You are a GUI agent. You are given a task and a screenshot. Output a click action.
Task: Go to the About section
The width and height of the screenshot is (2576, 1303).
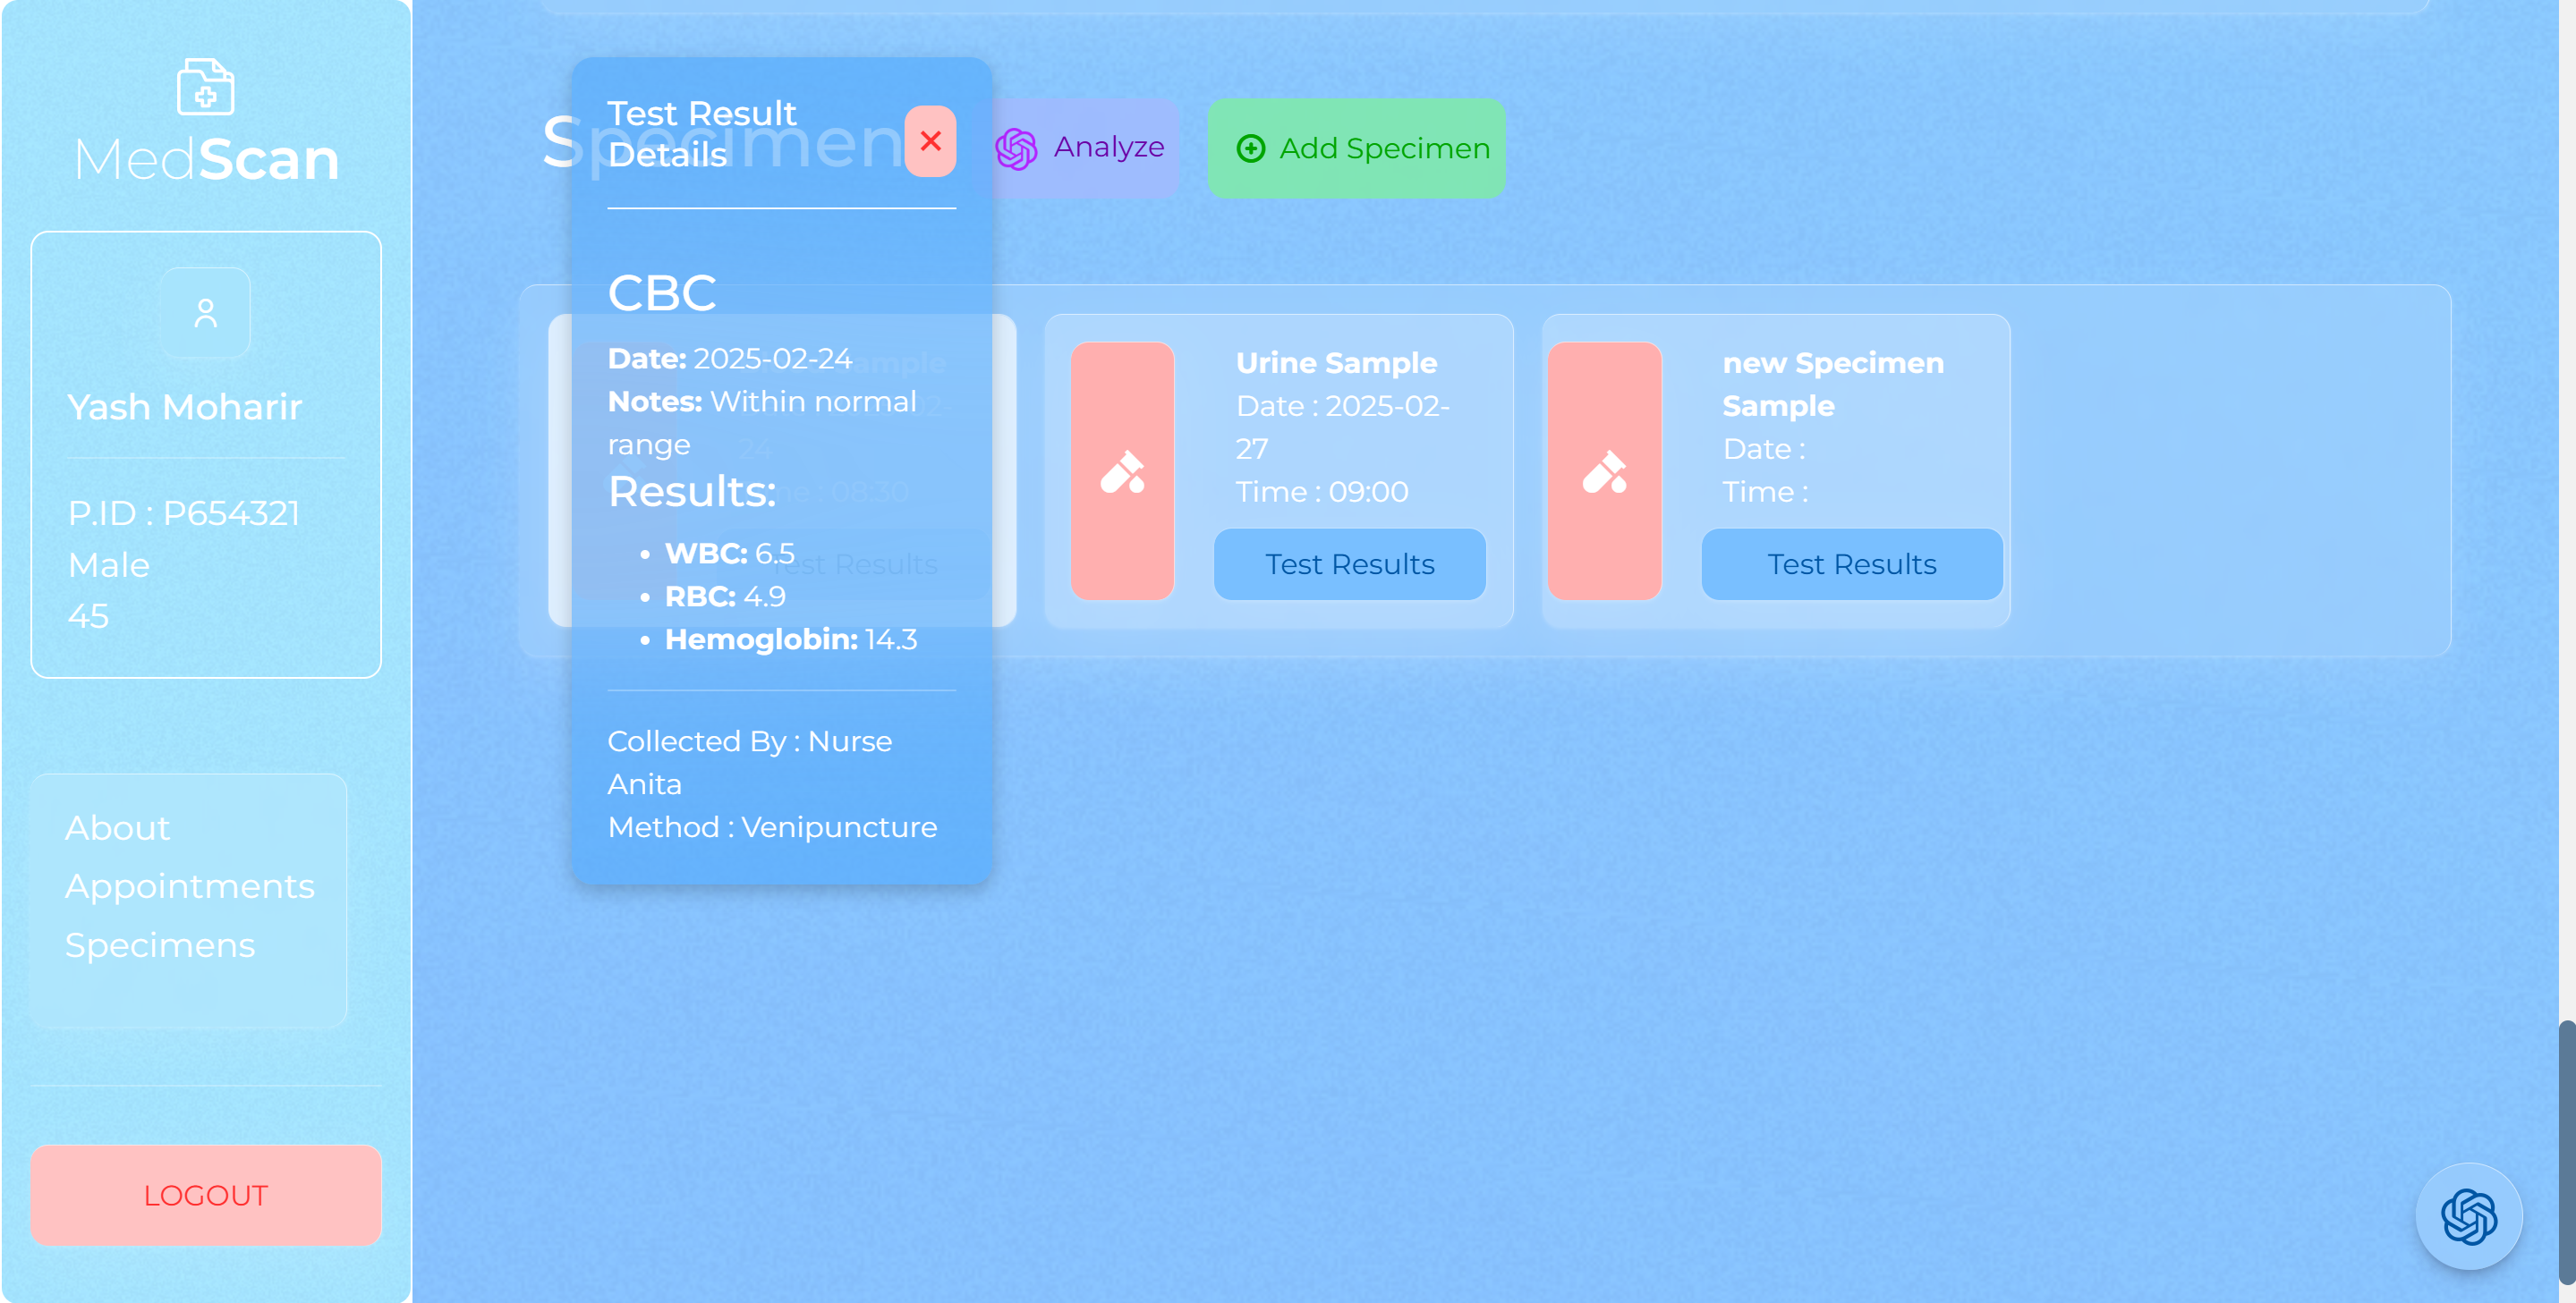coord(118,828)
